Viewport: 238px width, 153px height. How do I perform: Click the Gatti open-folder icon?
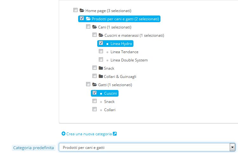(x=95, y=85)
